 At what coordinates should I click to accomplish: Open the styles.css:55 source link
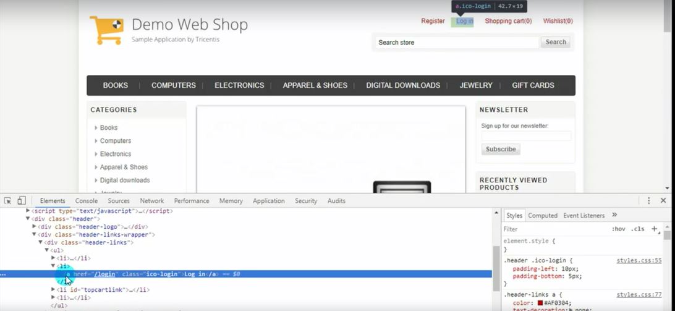[x=639, y=260]
